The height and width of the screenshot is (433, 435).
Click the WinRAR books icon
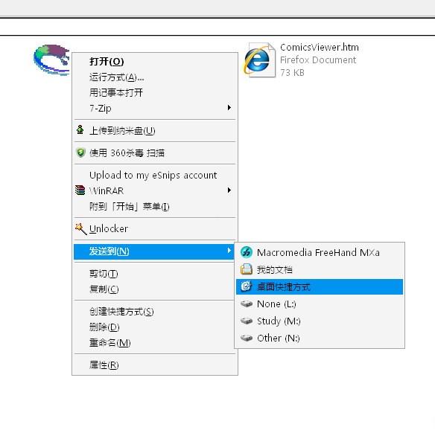coord(80,190)
